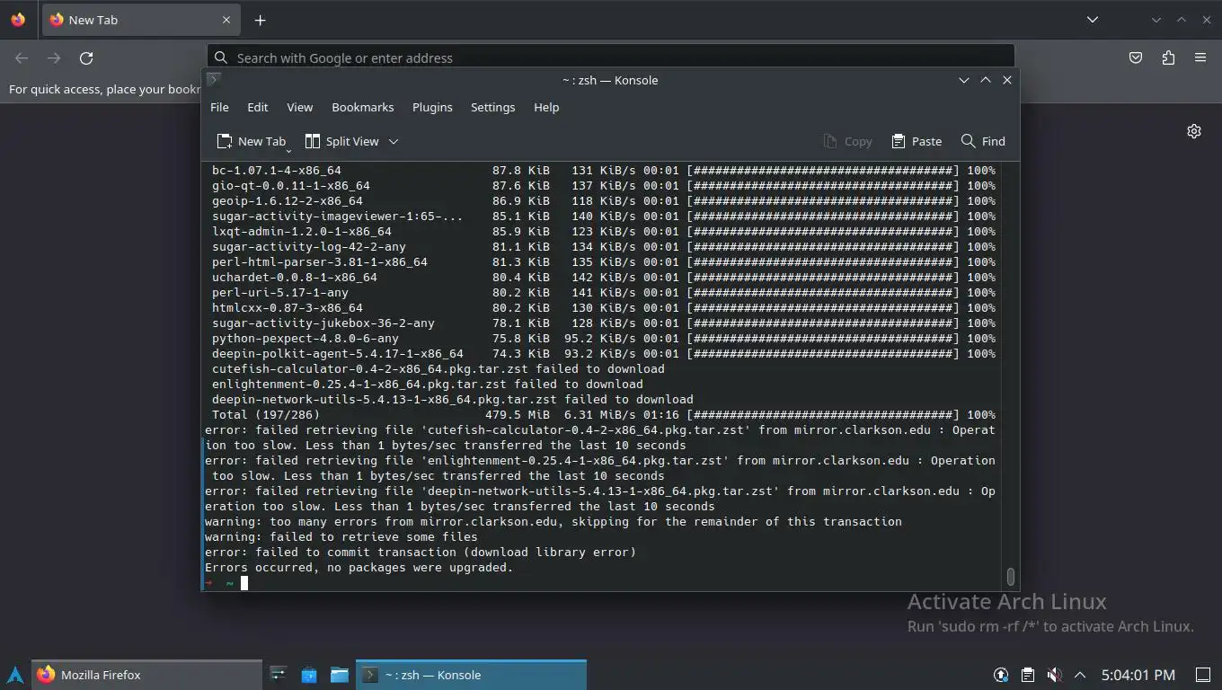Click the Konsole title bar app icon
The height and width of the screenshot is (690, 1222).
[213, 80]
